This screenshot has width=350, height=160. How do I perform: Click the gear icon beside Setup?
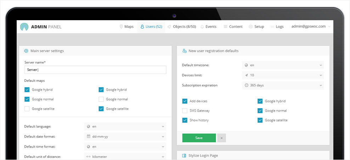click(251, 27)
